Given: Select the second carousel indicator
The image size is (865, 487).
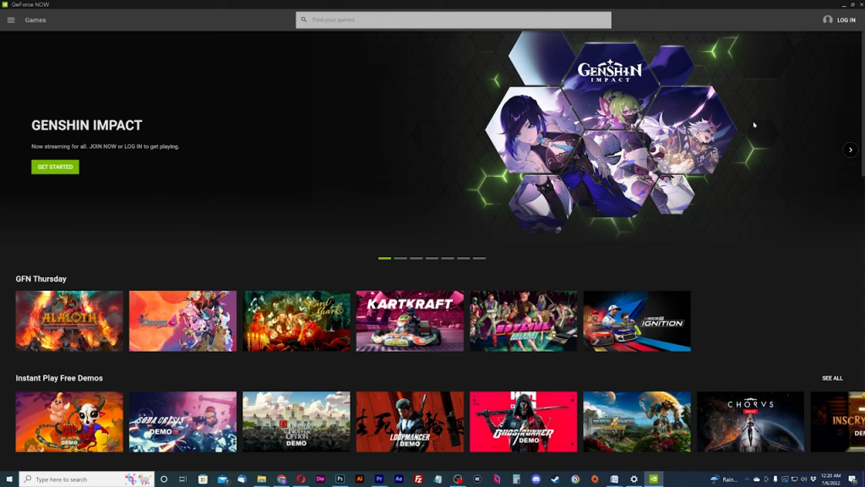Looking at the screenshot, I should (x=400, y=258).
